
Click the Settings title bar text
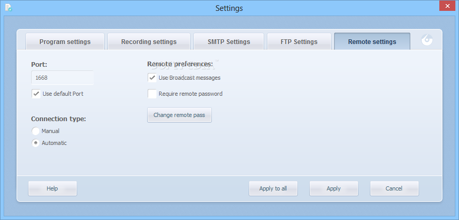tap(229, 8)
